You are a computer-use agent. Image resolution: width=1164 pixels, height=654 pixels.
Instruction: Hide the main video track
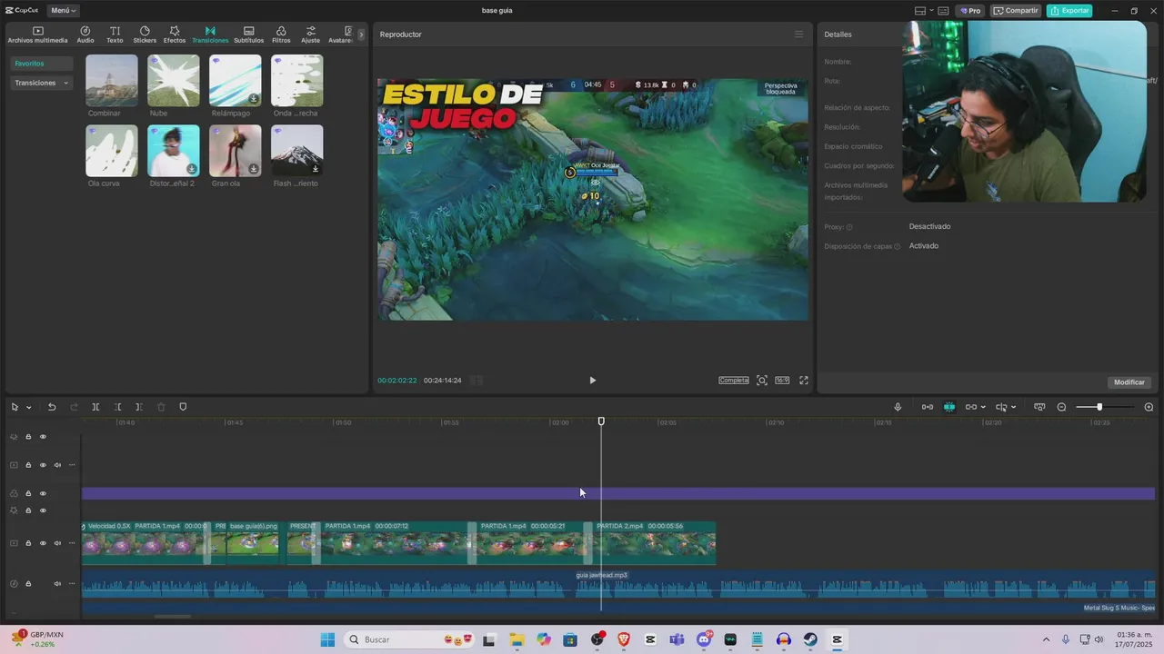point(43,543)
